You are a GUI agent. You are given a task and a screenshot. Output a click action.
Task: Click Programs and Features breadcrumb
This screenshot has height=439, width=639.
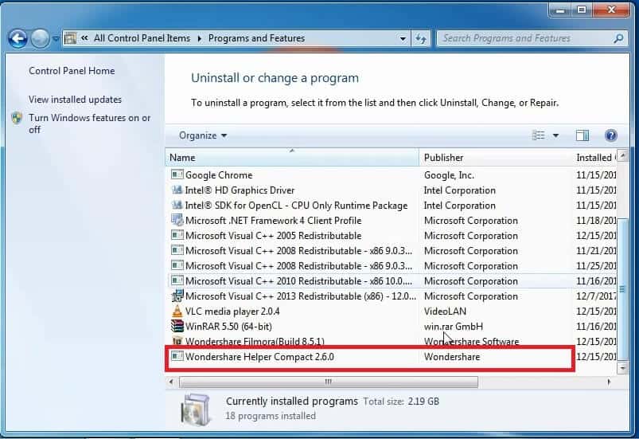pyautogui.click(x=256, y=38)
